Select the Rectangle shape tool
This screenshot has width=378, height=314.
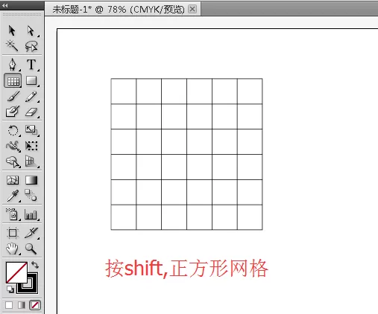coord(31,80)
